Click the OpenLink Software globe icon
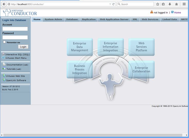 click(x=4, y=80)
